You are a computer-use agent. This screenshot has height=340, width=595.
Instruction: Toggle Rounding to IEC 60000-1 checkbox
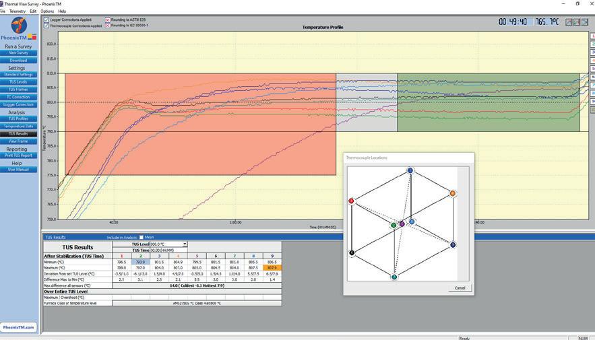[107, 26]
